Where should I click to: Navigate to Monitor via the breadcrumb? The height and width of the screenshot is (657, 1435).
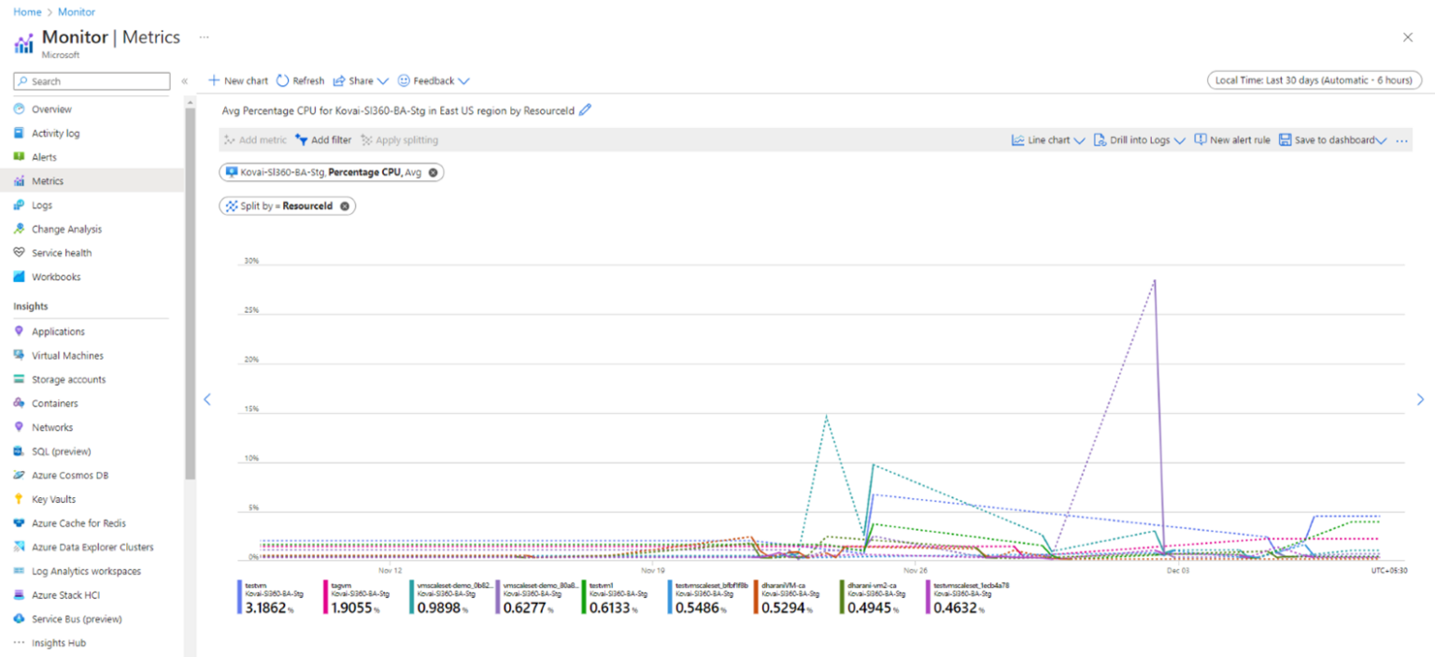tap(76, 11)
